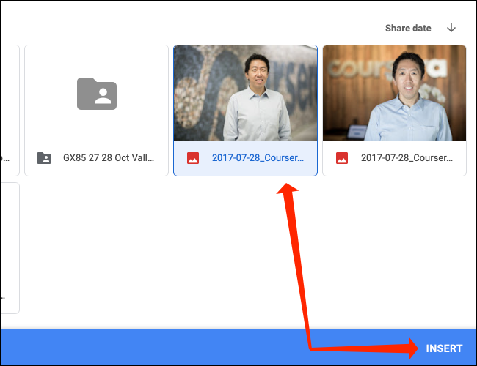The width and height of the screenshot is (477, 366).
Task: Select the man by mosaic wall photo preview
Action: click(245, 93)
